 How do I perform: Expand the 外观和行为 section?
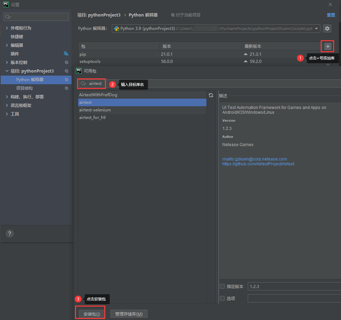coord(7,28)
